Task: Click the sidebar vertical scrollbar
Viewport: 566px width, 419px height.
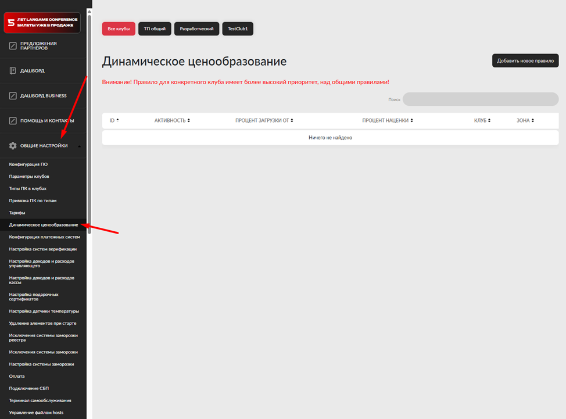Action: (x=89, y=116)
